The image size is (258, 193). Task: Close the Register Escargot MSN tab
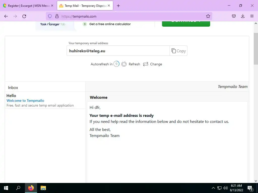tap(52, 6)
